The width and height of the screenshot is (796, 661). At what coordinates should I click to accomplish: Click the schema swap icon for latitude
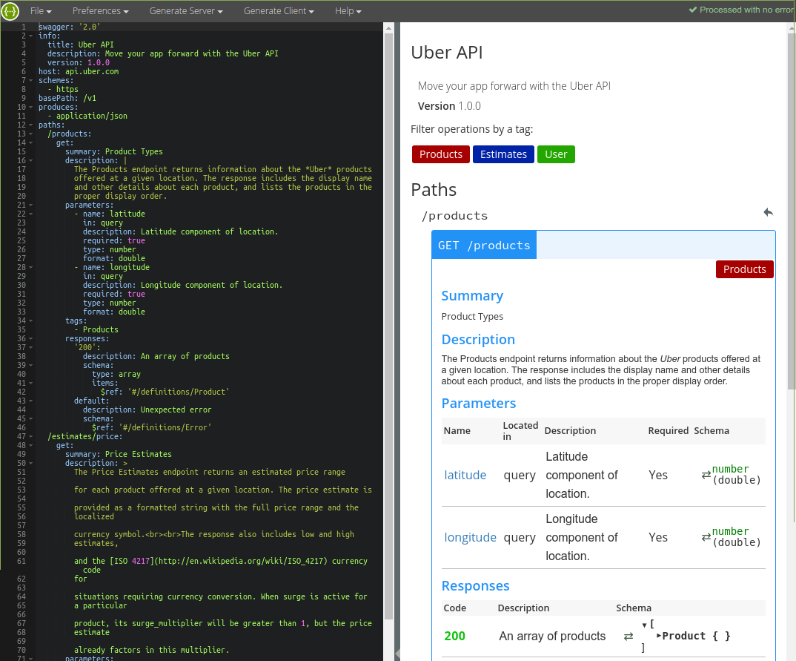(x=706, y=475)
